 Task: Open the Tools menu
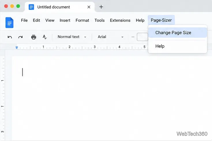(100, 20)
